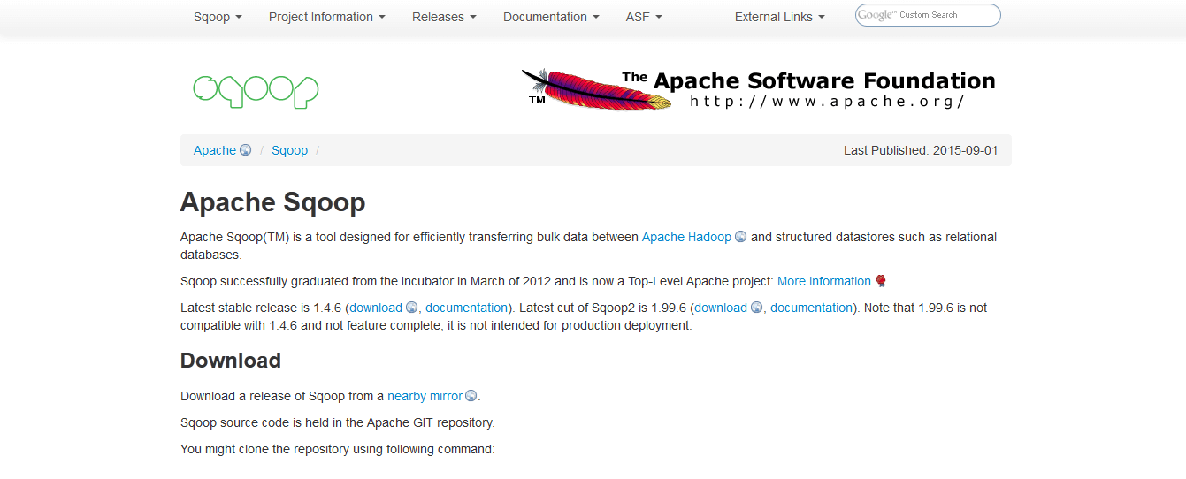The height and width of the screenshot is (479, 1186).
Task: Click the red icon after More information
Action: pos(880,281)
